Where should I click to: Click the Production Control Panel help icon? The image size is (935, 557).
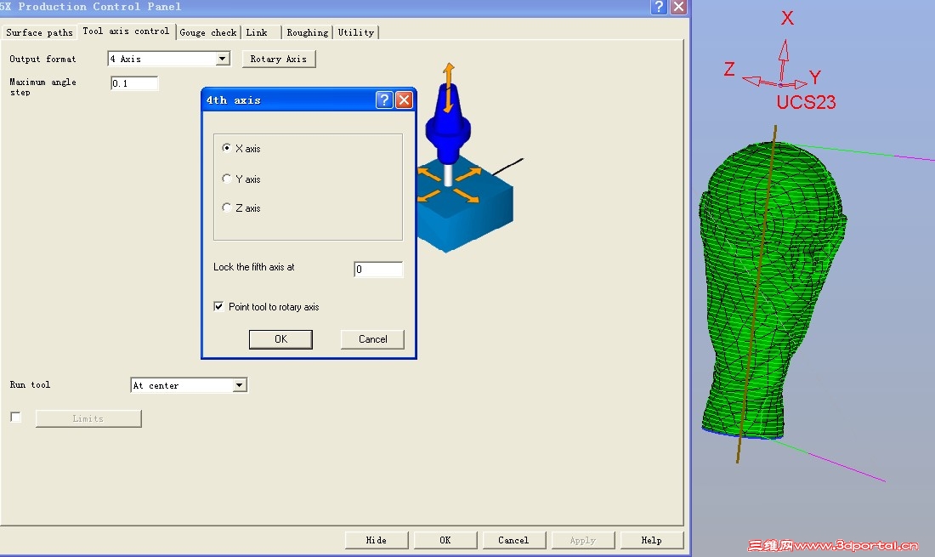659,7
